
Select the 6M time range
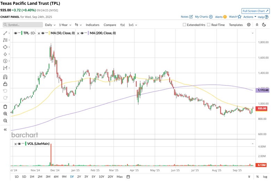coord(56,177)
